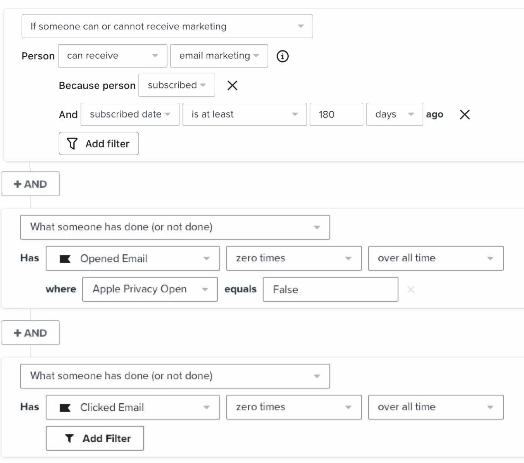
Task: Select the 180 number input field
Action: coord(336,114)
